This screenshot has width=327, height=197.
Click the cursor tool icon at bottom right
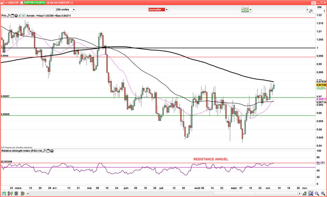click(305, 194)
